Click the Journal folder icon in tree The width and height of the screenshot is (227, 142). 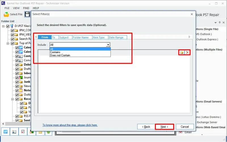coord(21,77)
